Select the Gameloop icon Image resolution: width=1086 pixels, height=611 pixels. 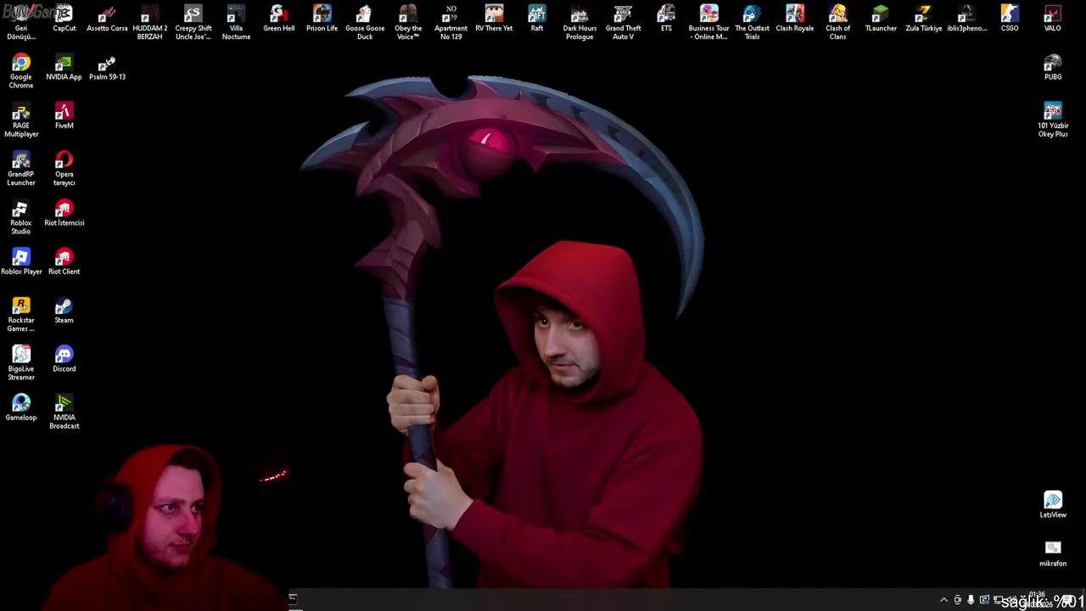pos(21,408)
